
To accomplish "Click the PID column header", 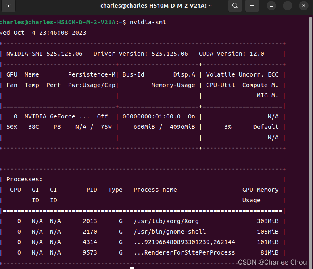I will [92, 190].
